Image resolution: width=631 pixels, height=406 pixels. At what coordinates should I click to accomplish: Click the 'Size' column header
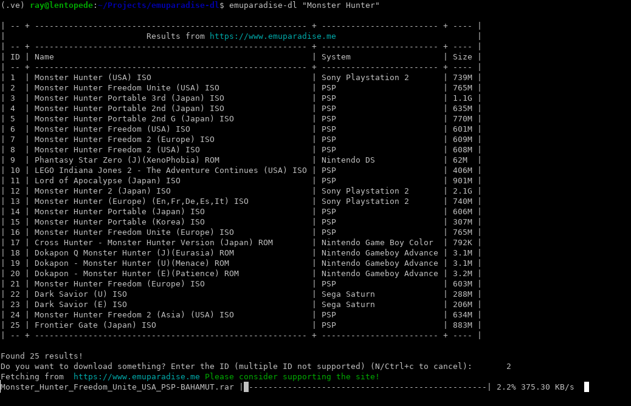463,57
